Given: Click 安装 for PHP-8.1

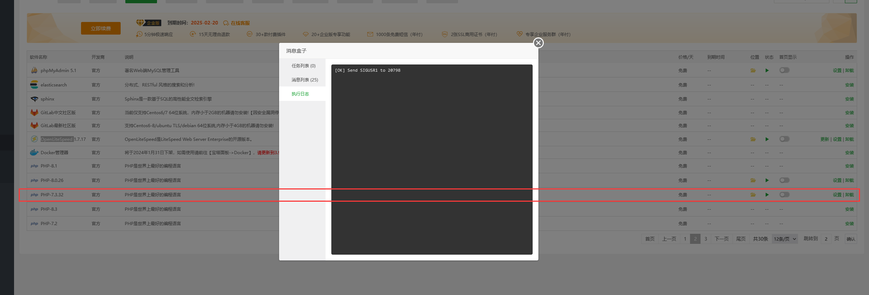Looking at the screenshot, I should [x=850, y=166].
